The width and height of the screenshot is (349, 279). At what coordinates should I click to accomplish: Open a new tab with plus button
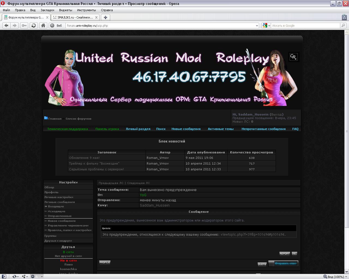point(106,17)
